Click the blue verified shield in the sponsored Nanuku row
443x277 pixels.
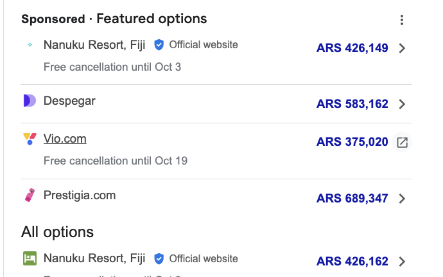tap(159, 45)
